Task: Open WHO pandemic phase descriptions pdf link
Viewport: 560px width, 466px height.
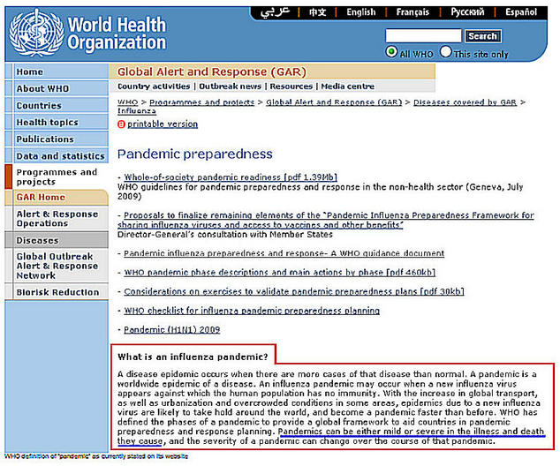Action: (x=280, y=273)
